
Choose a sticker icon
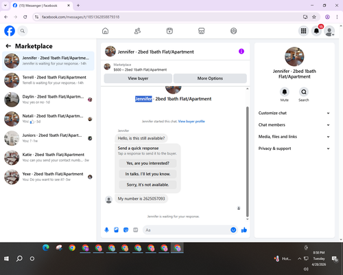coord(126,230)
